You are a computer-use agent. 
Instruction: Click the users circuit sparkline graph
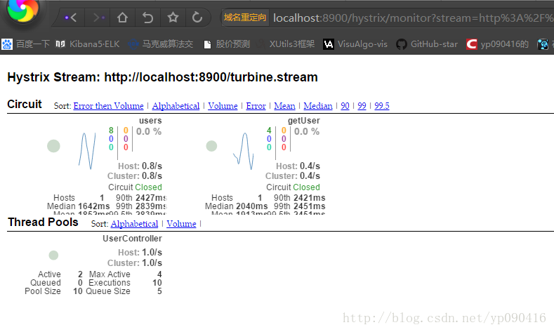87,151
